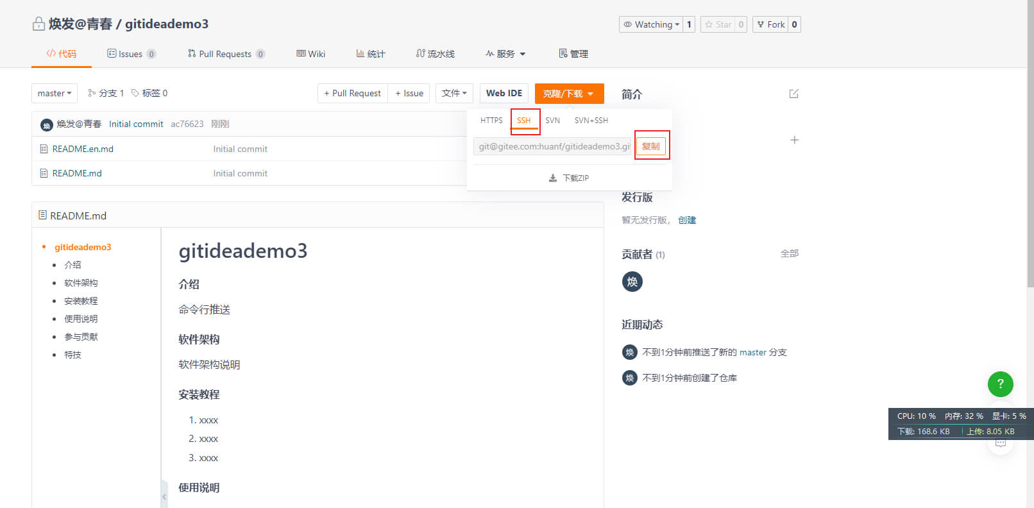The height and width of the screenshot is (508, 1034).
Task: Jump to 使用说明 in the outline
Action: coord(81,319)
